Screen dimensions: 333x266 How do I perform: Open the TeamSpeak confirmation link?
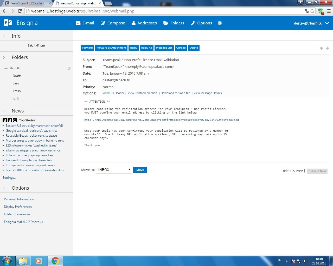click(x=161, y=120)
